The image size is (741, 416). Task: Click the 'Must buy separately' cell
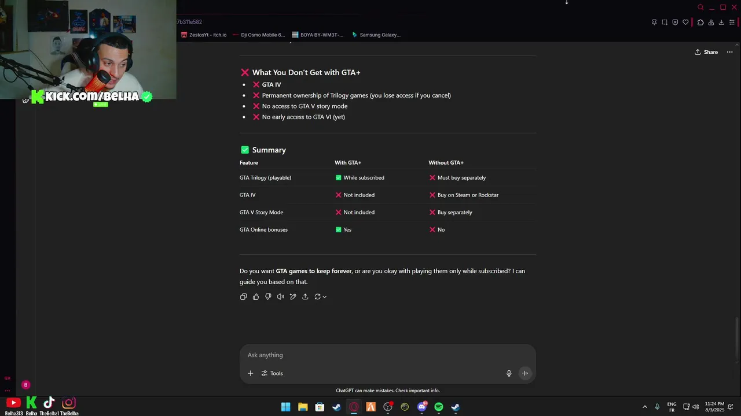click(457, 177)
